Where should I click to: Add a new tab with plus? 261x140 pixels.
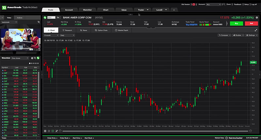174,10
